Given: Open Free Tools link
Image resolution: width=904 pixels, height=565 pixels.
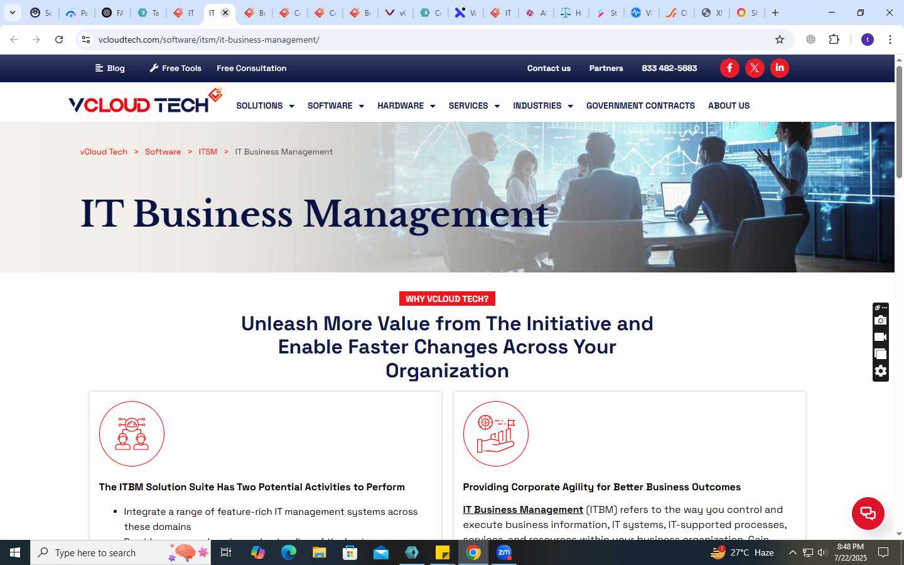Looking at the screenshot, I should coord(175,68).
